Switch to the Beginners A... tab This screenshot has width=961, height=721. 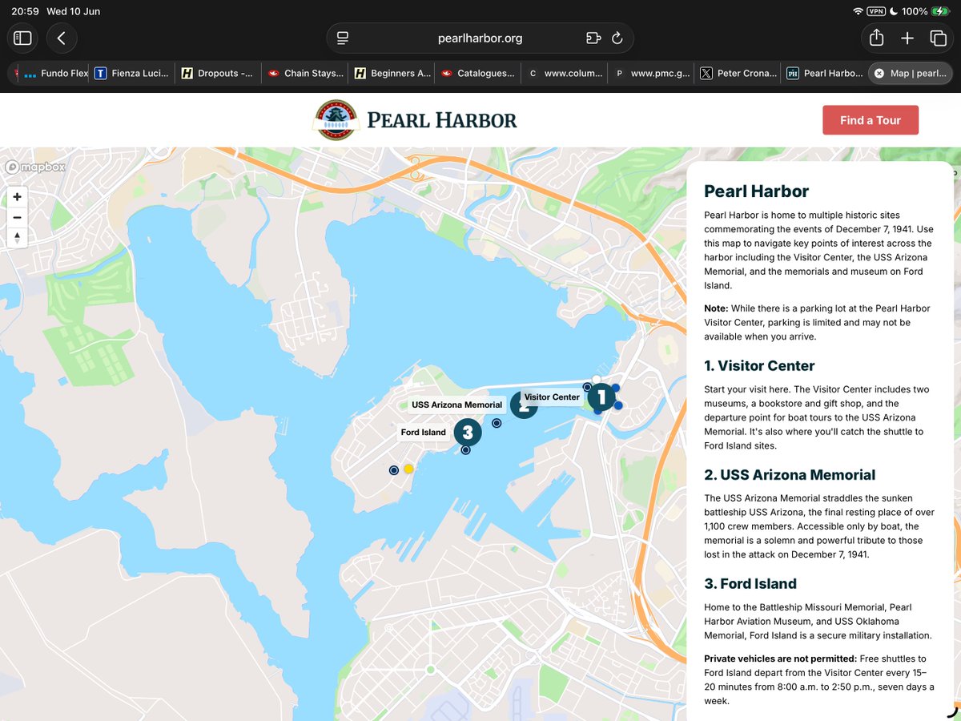coord(392,73)
